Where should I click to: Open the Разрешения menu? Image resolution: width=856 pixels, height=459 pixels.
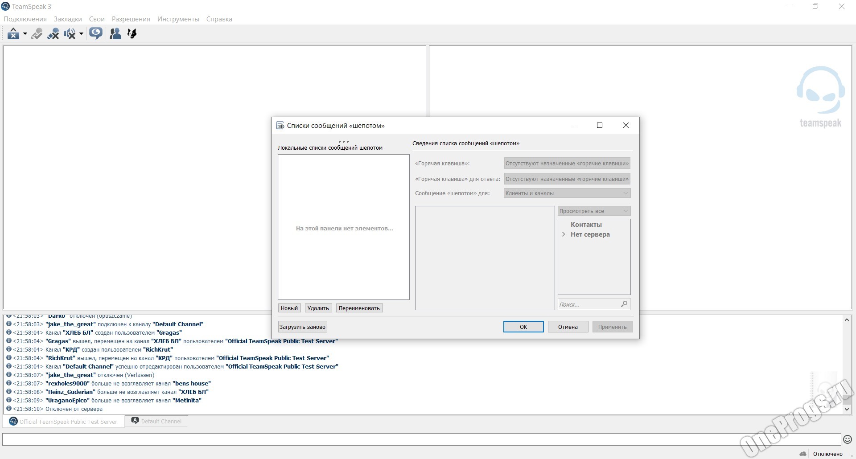[x=131, y=19]
